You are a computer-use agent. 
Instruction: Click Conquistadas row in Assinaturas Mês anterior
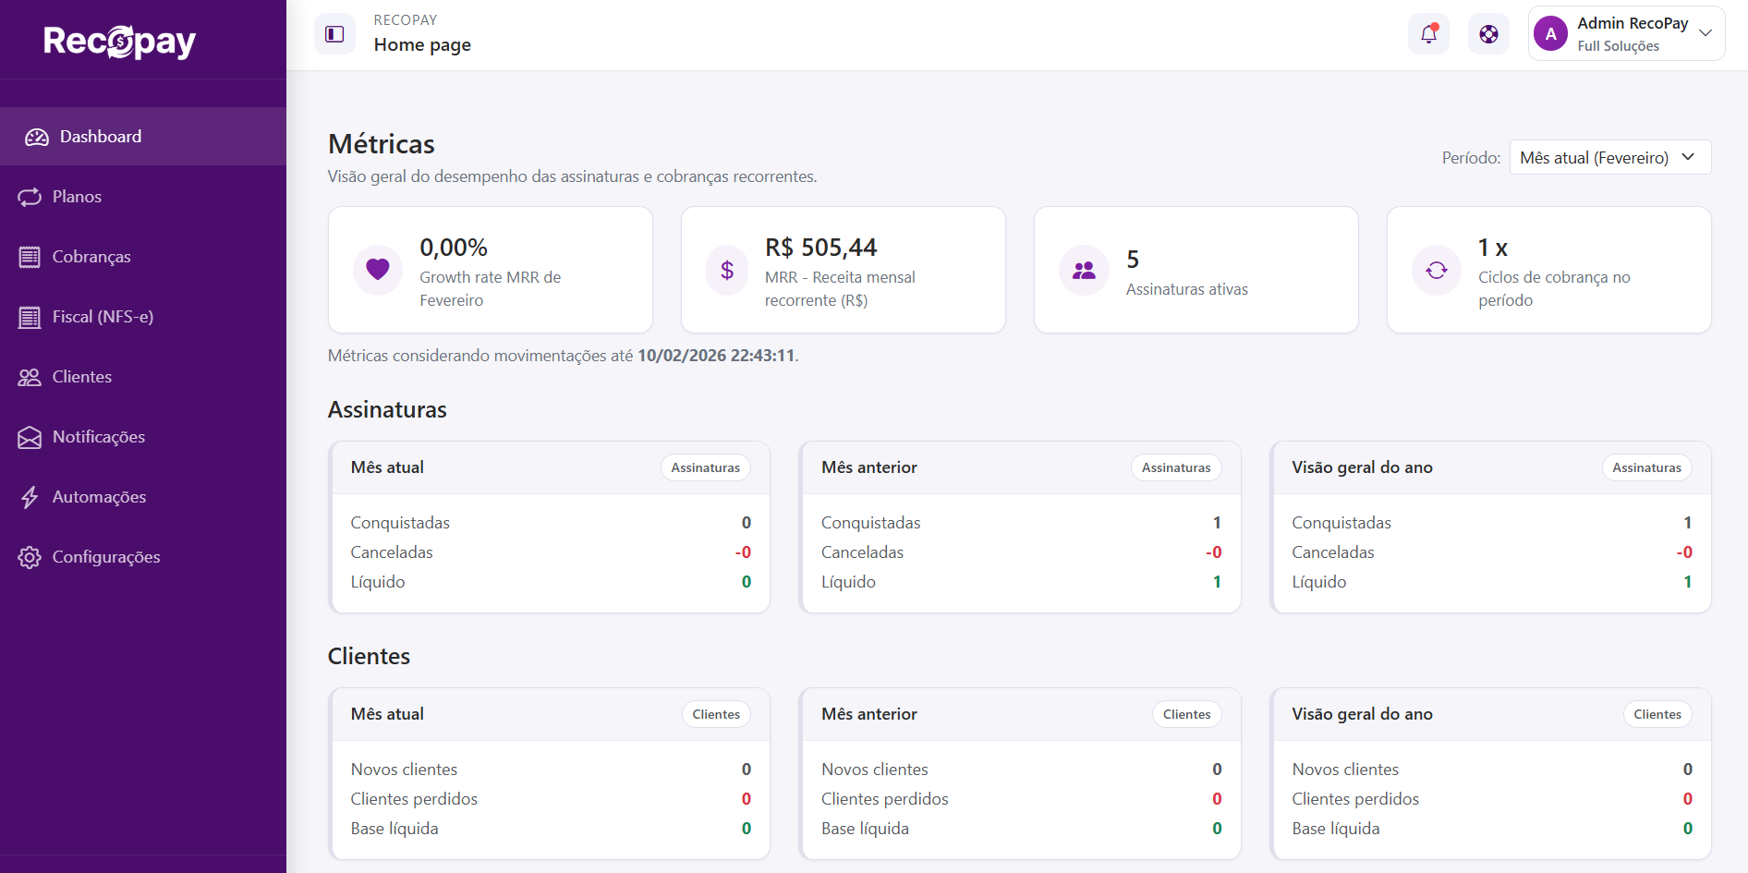click(x=1021, y=523)
